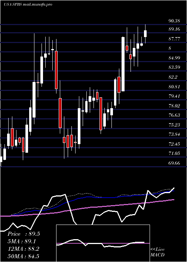Click the <<Live MACD label
Image resolution: width=187 pixels, height=262 pixels.
click(157, 252)
